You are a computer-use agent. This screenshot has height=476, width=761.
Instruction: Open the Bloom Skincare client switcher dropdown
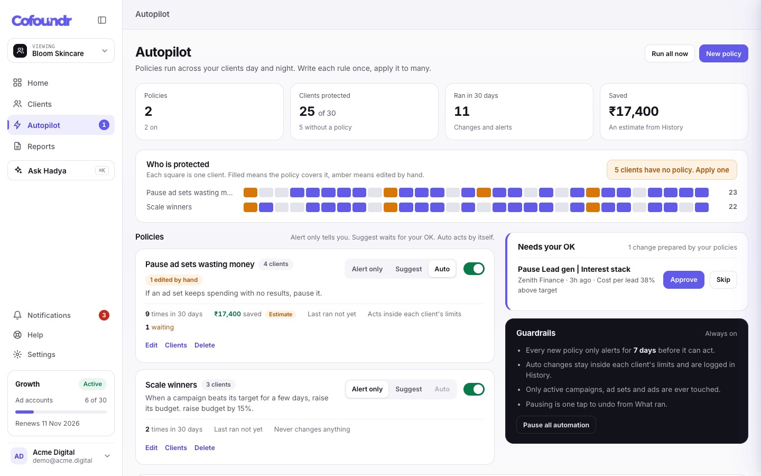(61, 50)
